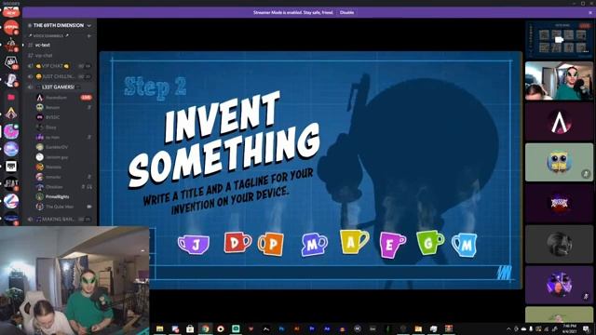Disable Streamer Mode from the purple banner
The height and width of the screenshot is (335, 596).
(346, 12)
